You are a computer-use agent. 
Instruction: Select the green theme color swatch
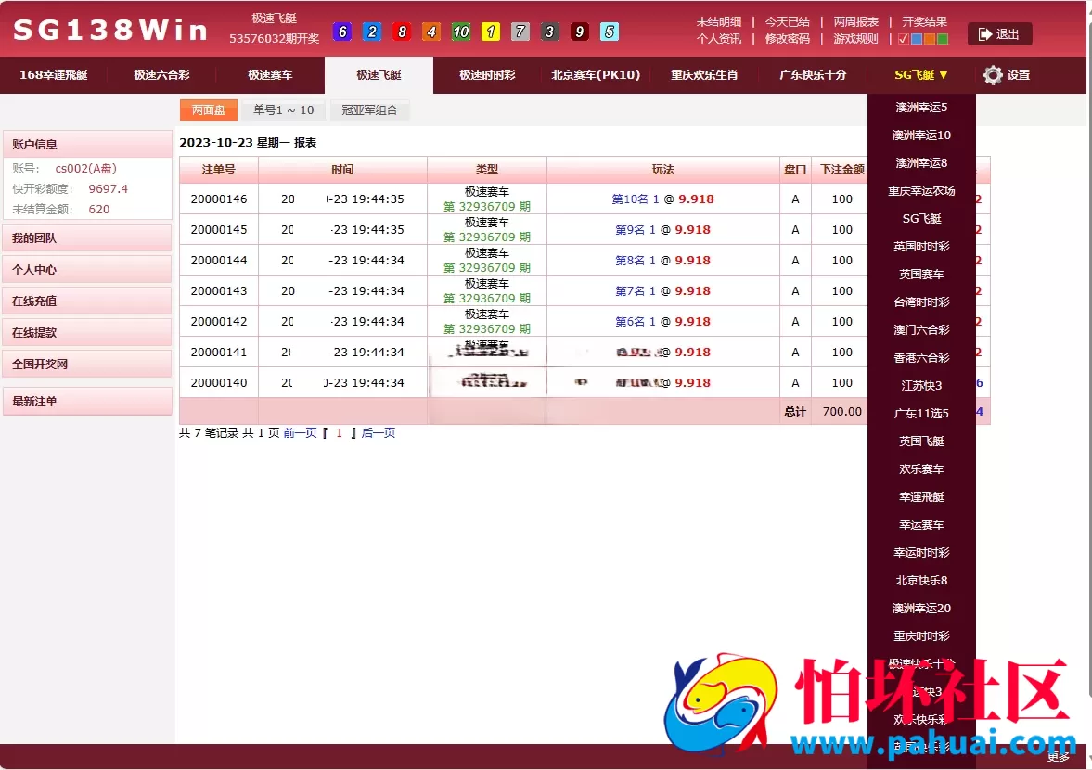(943, 39)
